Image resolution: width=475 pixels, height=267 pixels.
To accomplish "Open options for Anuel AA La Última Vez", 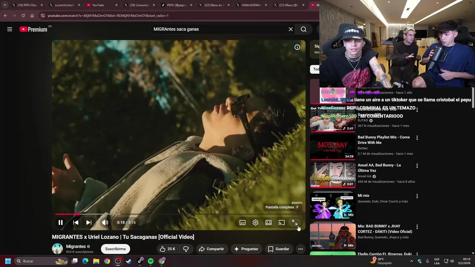I will click(417, 166).
